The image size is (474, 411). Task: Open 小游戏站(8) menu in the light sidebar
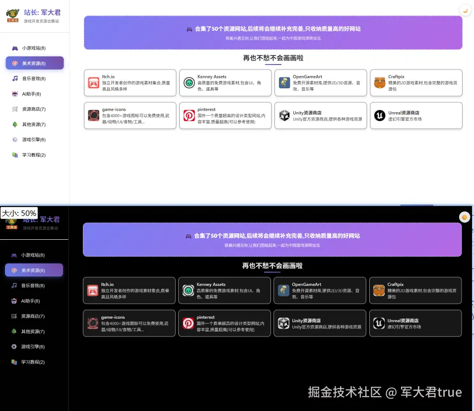pos(34,48)
